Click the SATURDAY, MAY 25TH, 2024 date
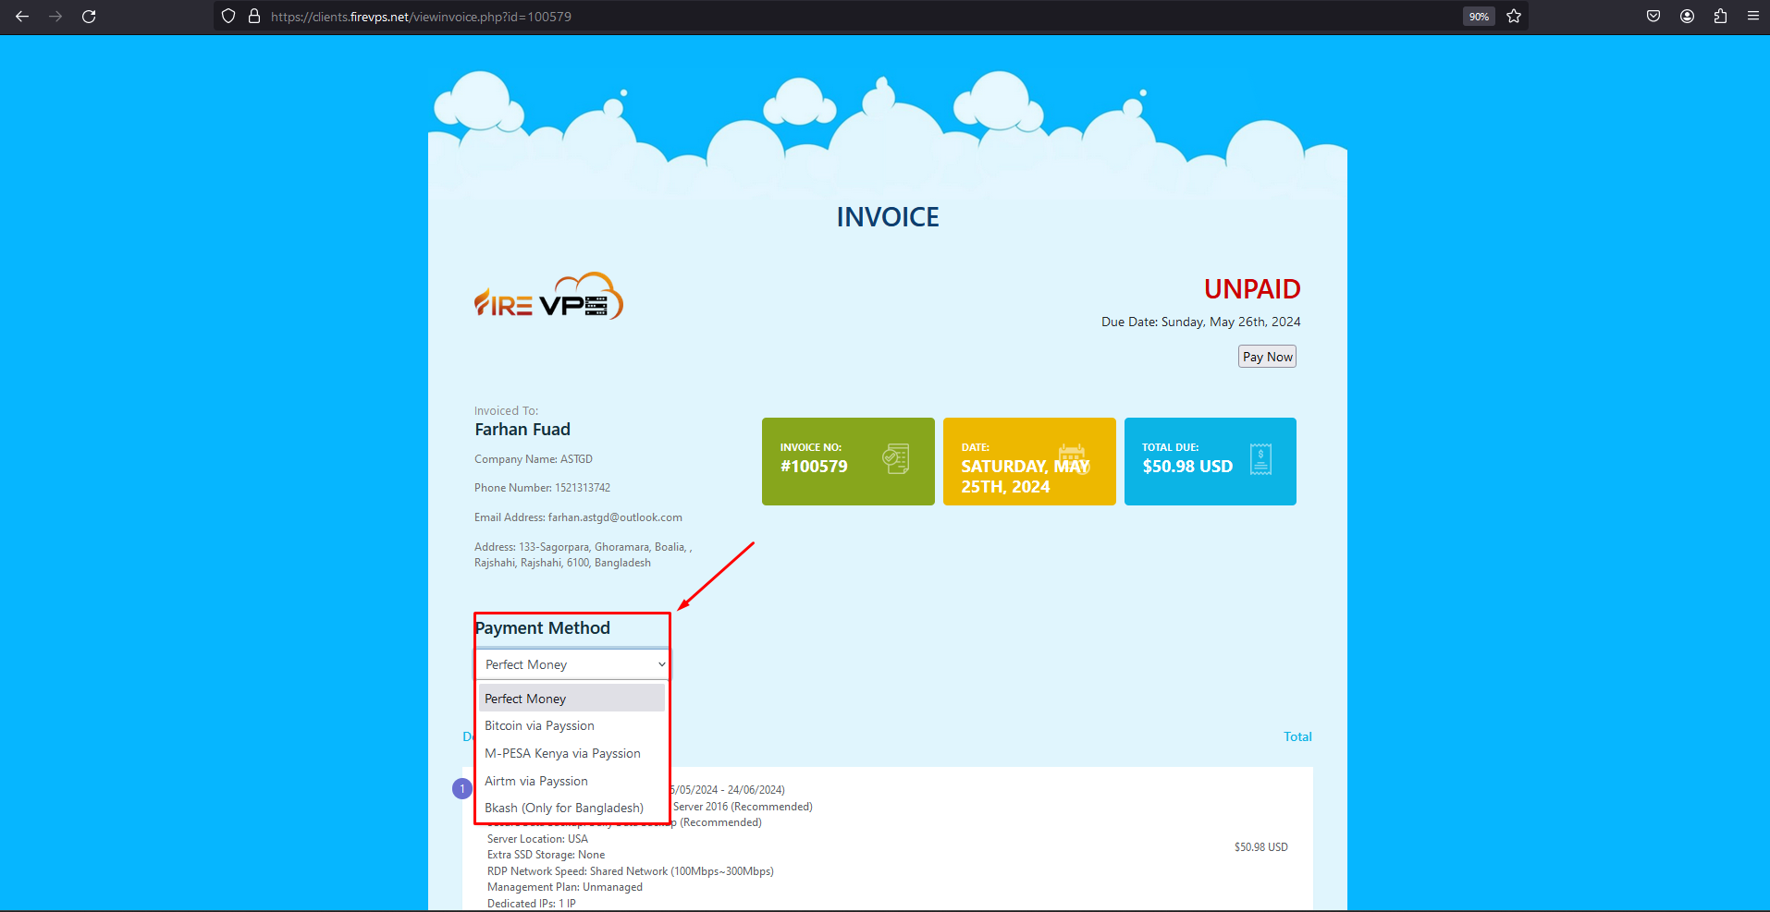The height and width of the screenshot is (912, 1770). click(x=1026, y=477)
